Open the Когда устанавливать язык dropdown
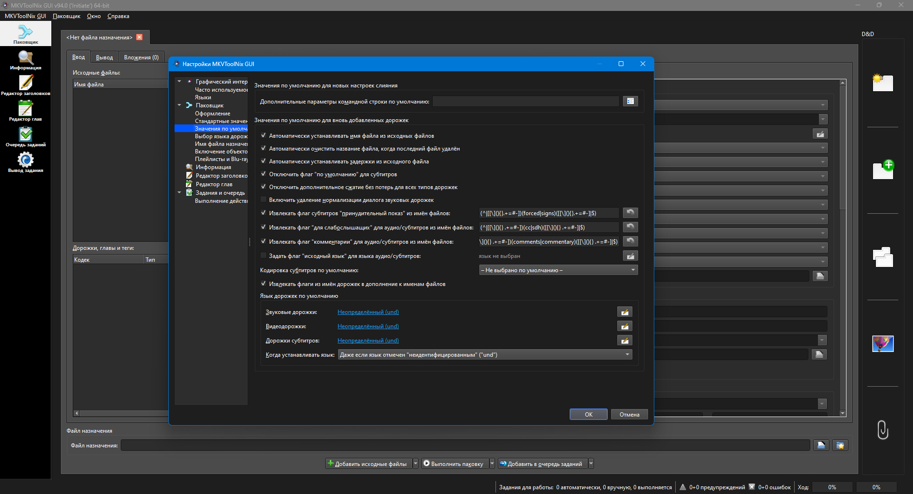The width and height of the screenshot is (913, 494). 485,354
